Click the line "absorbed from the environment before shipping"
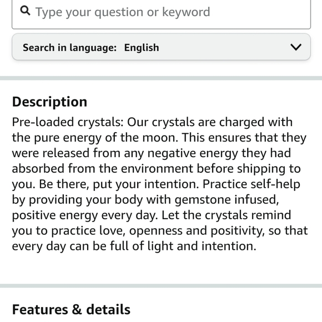 (x=156, y=169)
